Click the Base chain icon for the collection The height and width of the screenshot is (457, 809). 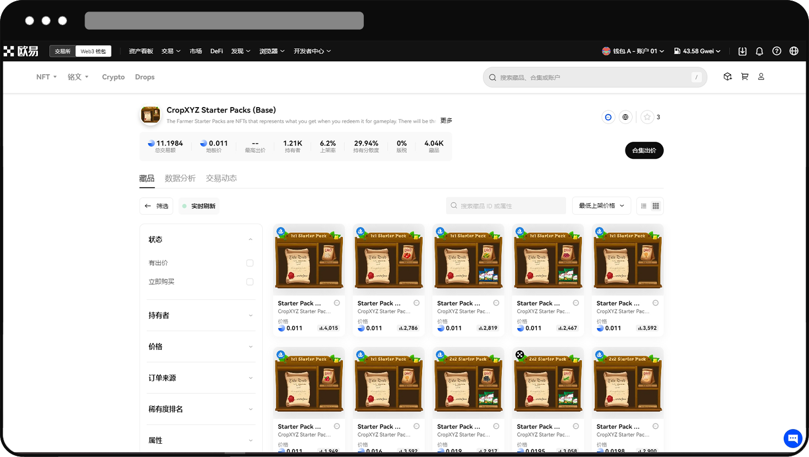(608, 117)
